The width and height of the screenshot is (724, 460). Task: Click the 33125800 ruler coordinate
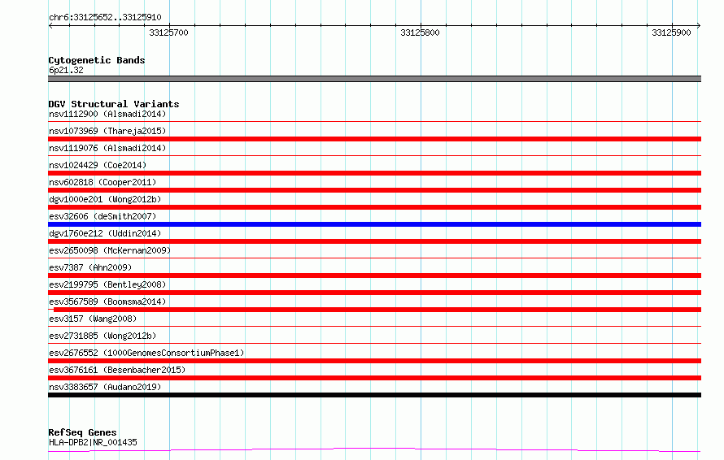[420, 33]
